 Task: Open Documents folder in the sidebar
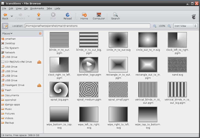12,95
